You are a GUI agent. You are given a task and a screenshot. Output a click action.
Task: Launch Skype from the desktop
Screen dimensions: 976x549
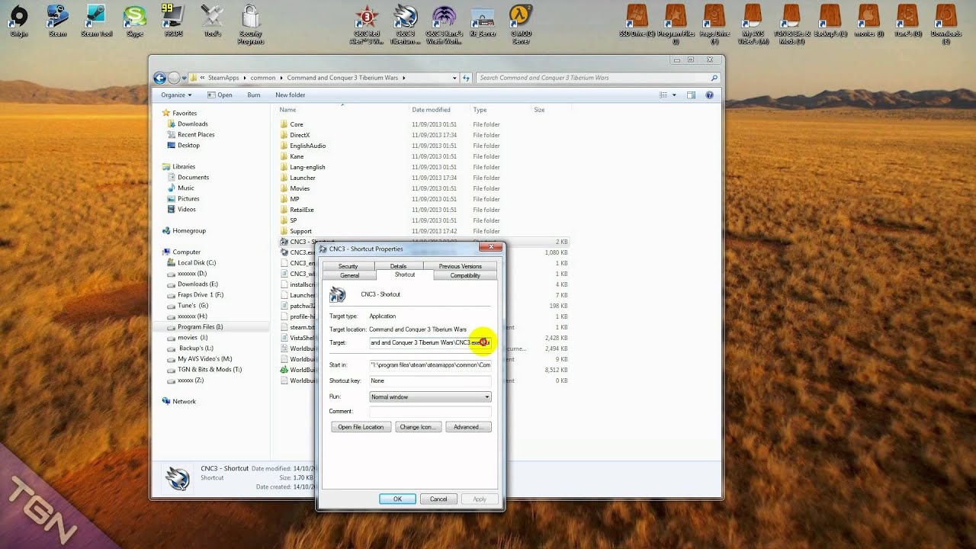(134, 21)
